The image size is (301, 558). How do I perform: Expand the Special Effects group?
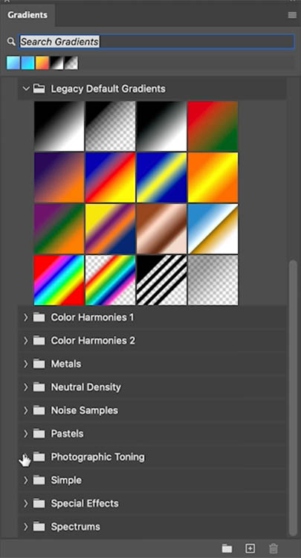(25, 503)
